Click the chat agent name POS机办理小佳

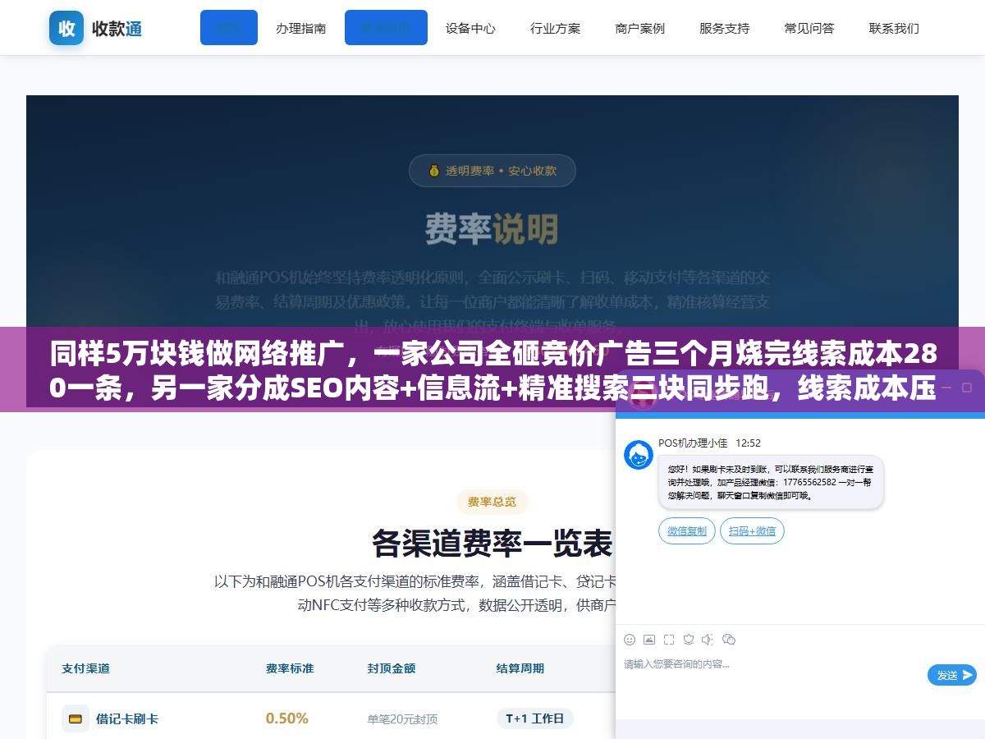(693, 443)
